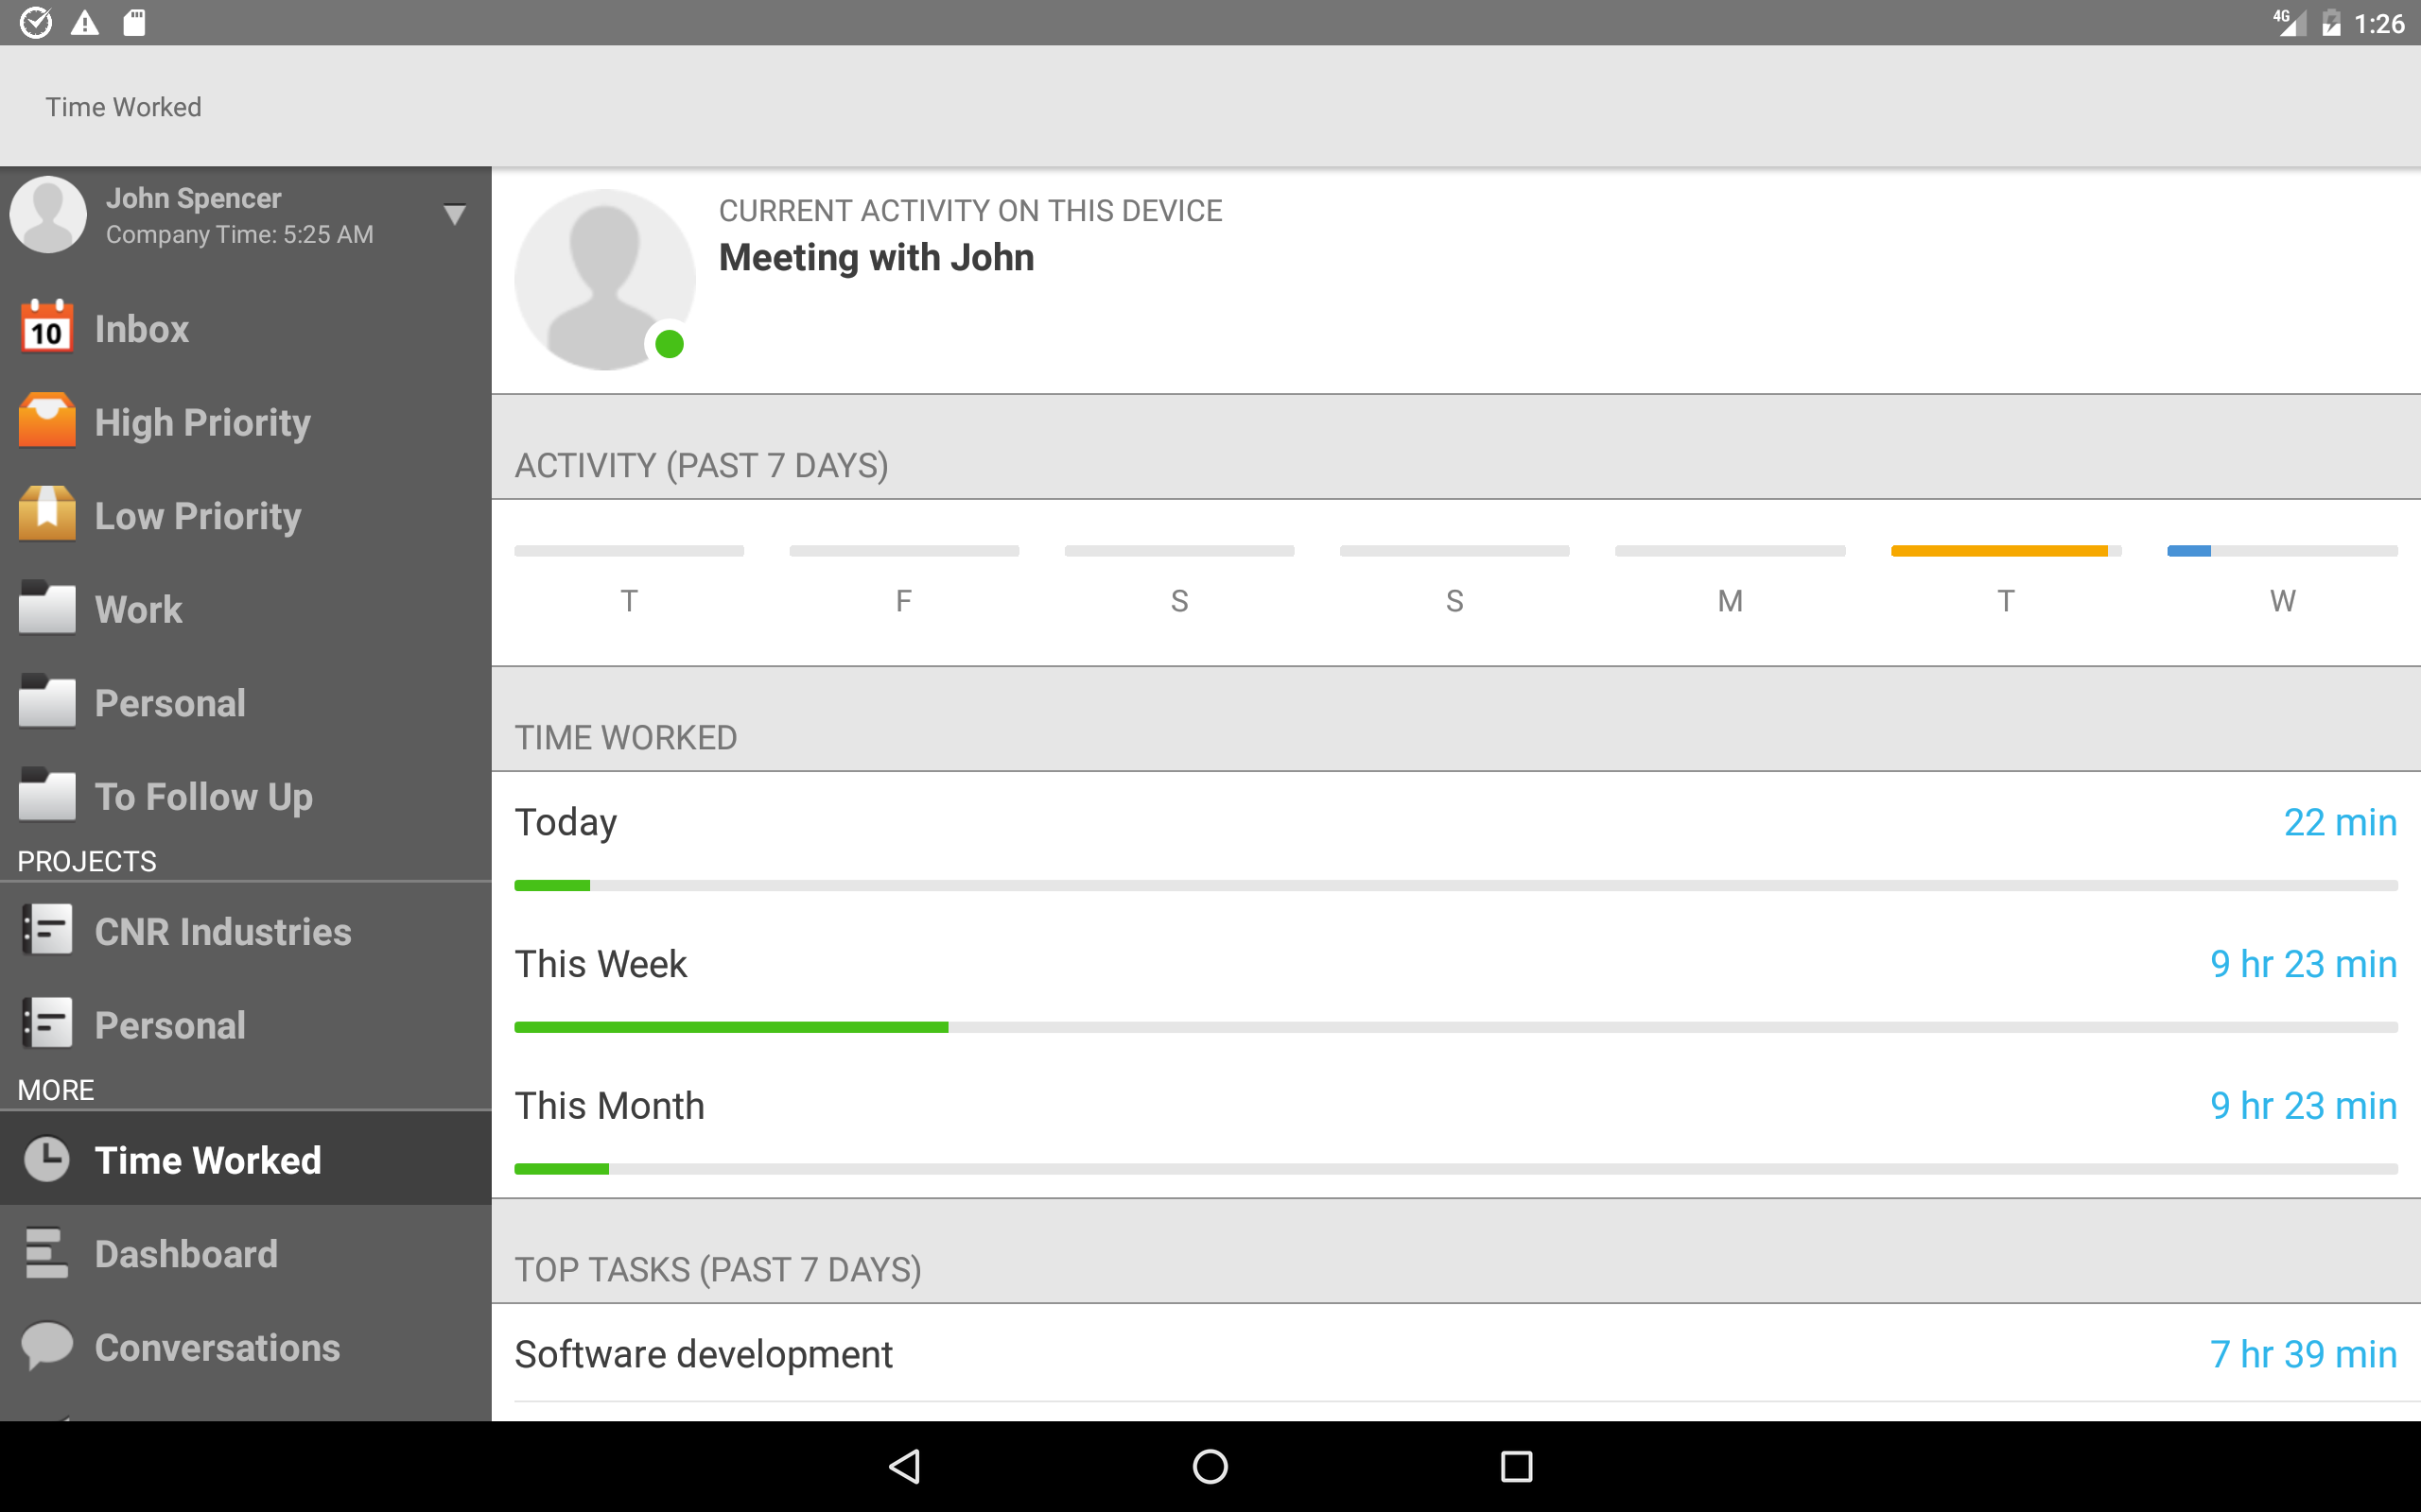The height and width of the screenshot is (1512, 2421).
Task: Switch to the Dashboard view
Action: (x=246, y=1253)
